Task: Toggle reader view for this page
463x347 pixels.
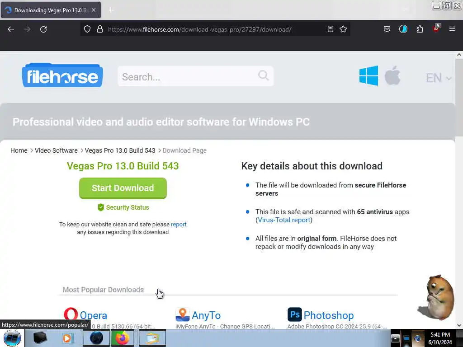Action: (331, 29)
